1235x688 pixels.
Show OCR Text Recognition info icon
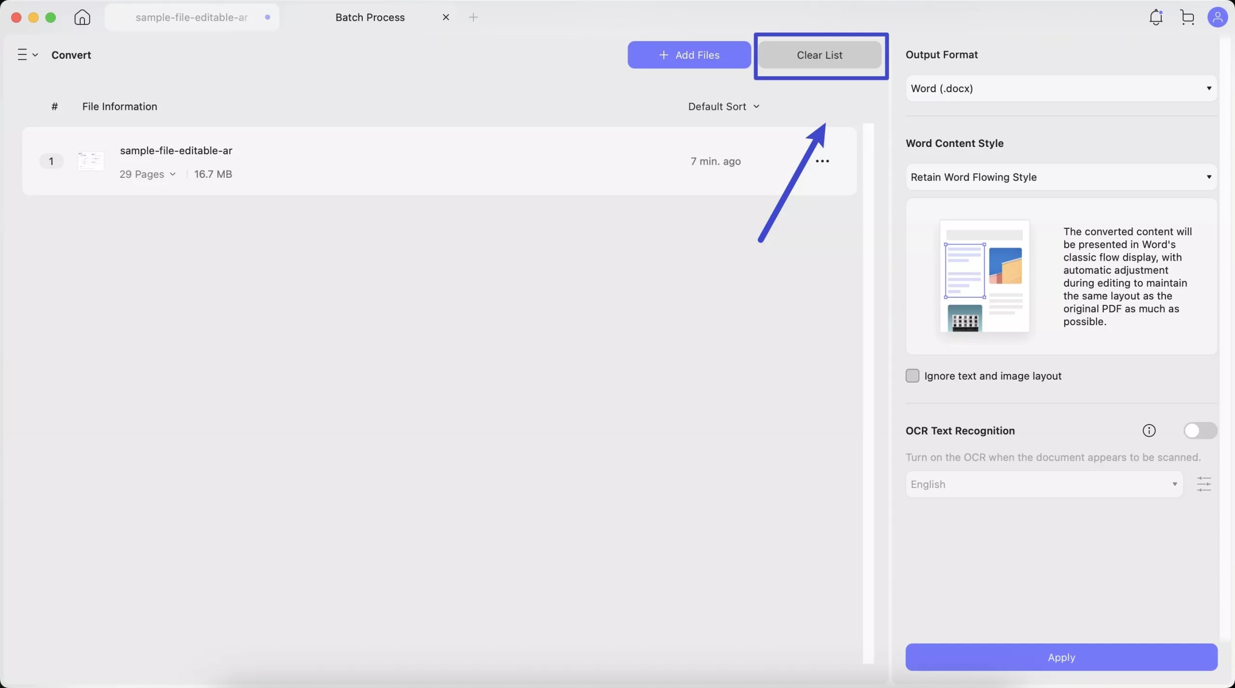pos(1149,430)
